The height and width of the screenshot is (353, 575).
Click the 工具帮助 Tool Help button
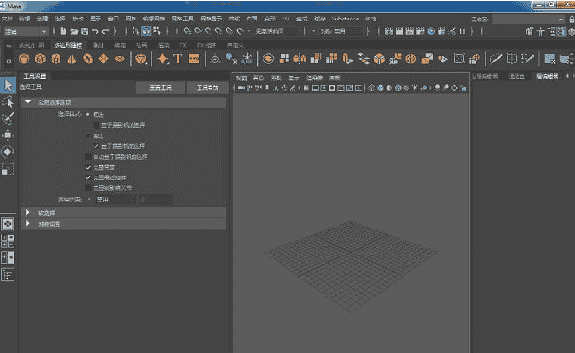pos(208,88)
